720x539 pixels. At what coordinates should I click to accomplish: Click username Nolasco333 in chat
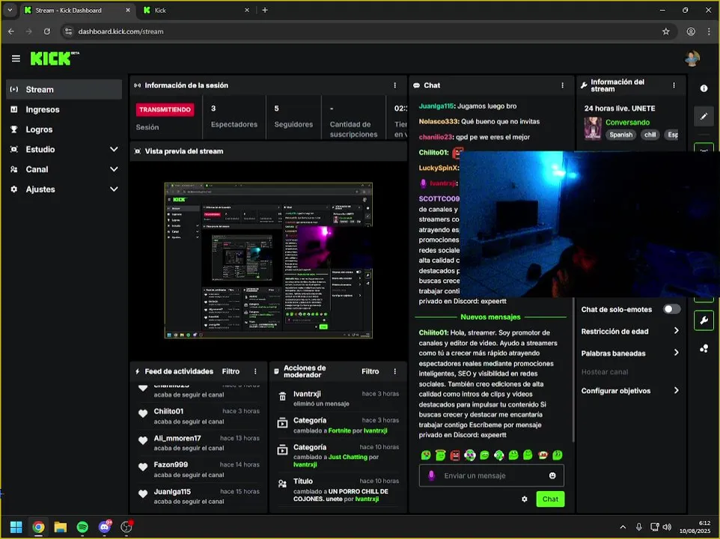(x=439, y=122)
